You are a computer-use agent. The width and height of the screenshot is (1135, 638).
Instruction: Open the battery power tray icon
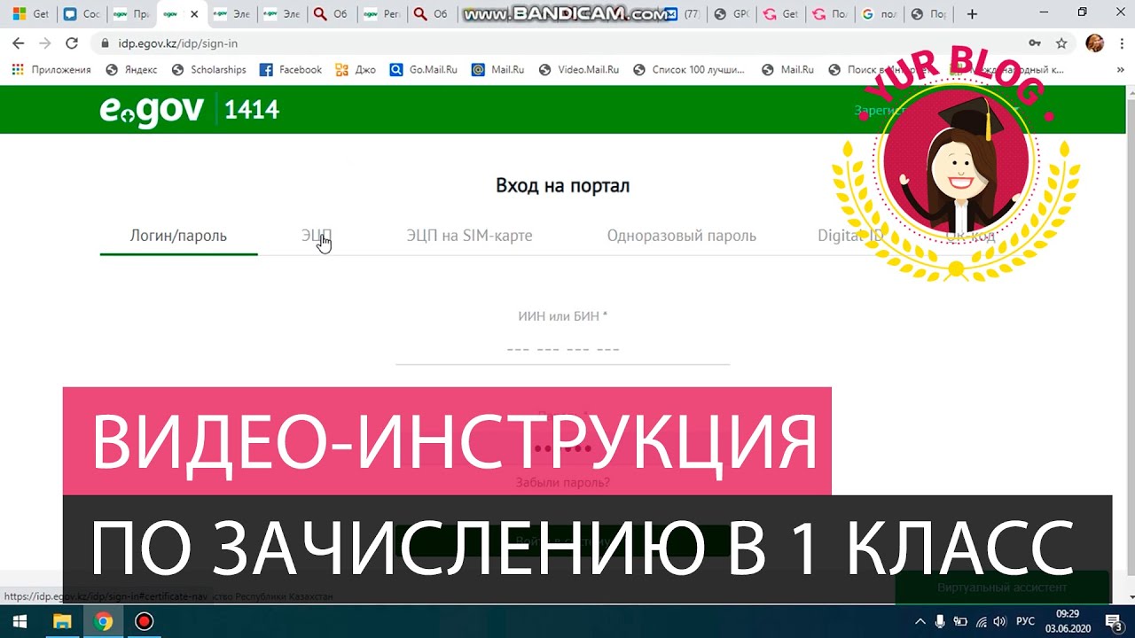coord(960,621)
